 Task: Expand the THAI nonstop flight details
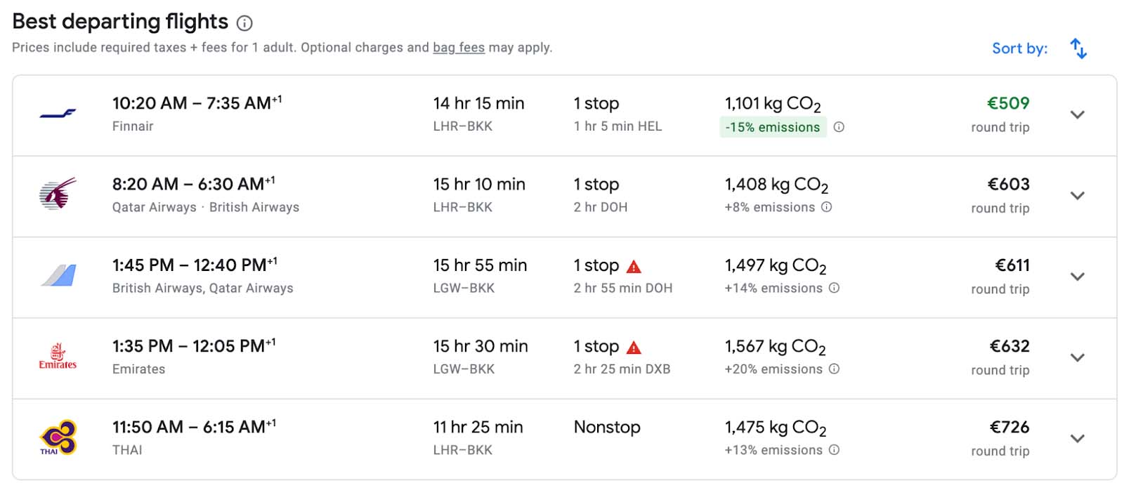pos(1077,438)
